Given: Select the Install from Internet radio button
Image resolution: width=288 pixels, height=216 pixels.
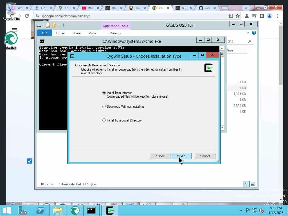Looking at the screenshot, I should (104, 93).
